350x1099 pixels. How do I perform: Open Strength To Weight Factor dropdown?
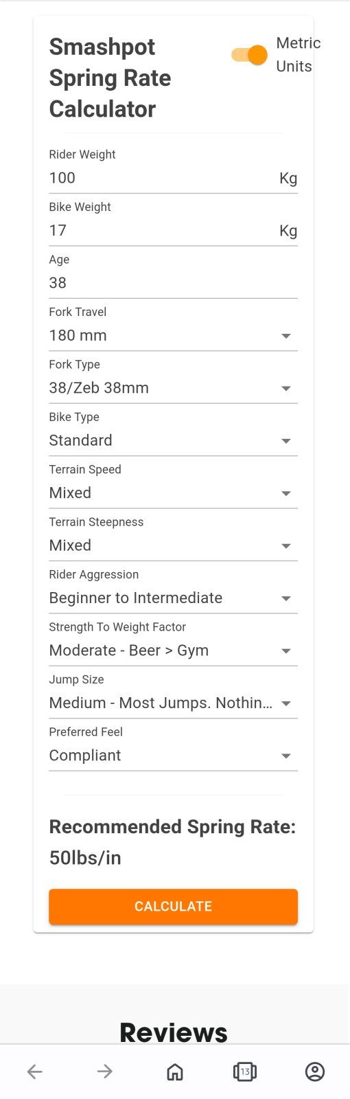pos(173,650)
